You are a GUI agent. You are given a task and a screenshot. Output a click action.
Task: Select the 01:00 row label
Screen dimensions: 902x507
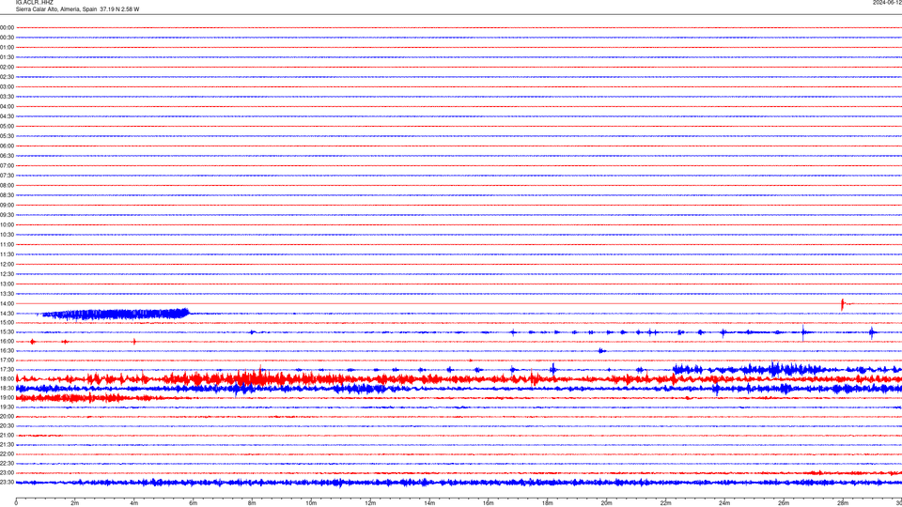tap(7, 47)
